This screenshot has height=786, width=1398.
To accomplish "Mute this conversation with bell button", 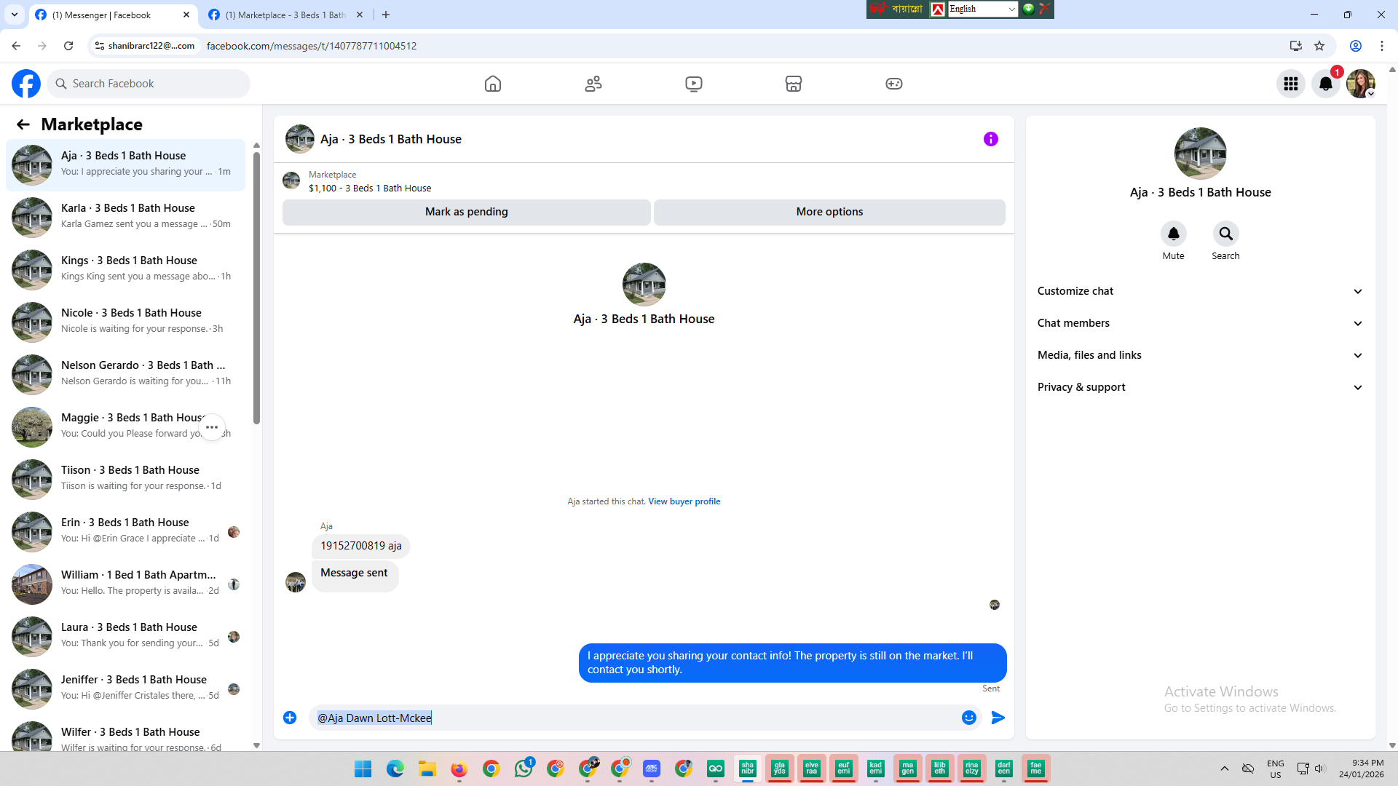I will (x=1173, y=234).
